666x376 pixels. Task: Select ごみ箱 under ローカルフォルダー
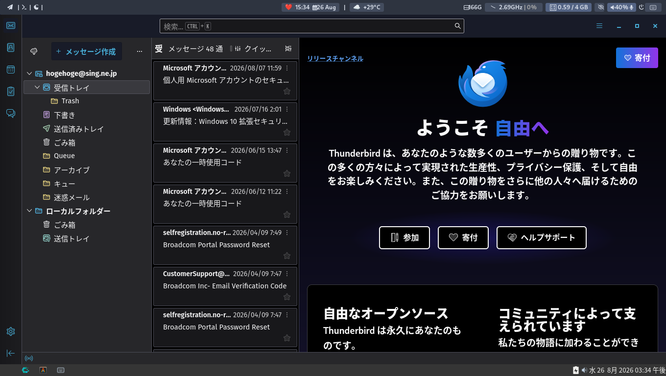click(x=87, y=225)
